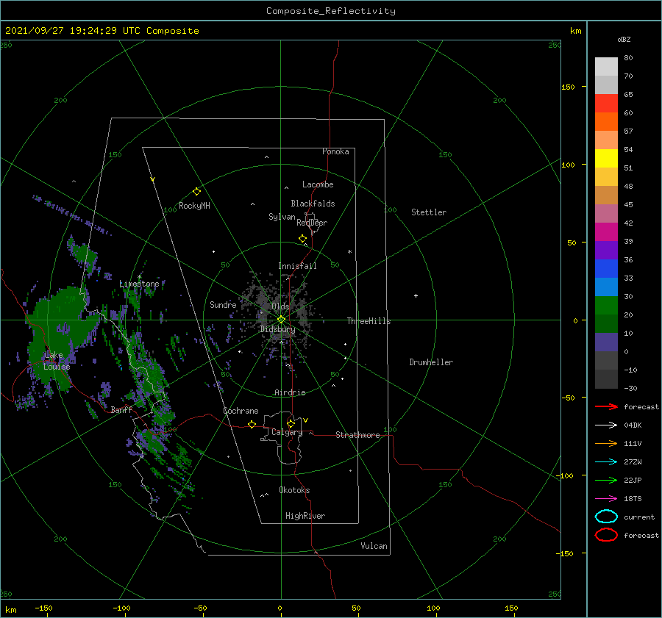Screen dimensions: 662x618
Task: Click the yellow V marker beside Calgary
Action: click(x=306, y=420)
